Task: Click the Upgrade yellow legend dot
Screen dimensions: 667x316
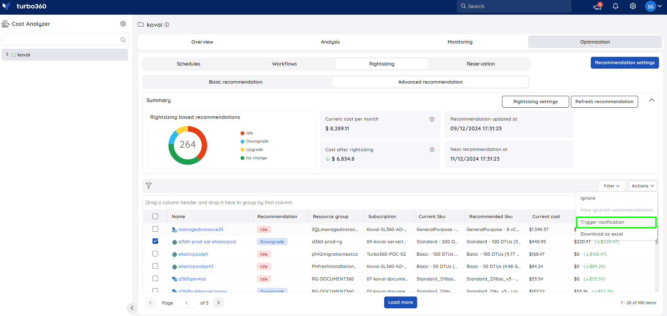Action: point(242,150)
